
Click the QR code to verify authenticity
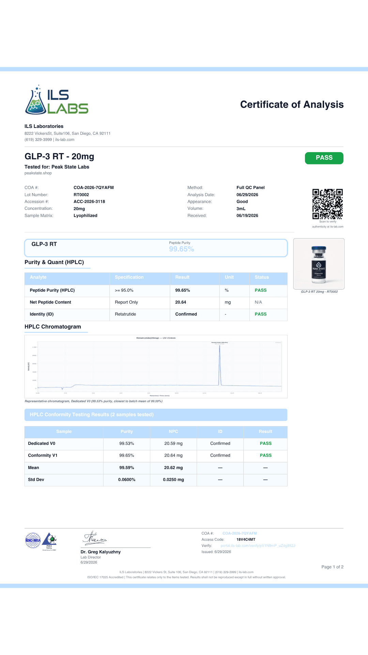[x=327, y=204]
